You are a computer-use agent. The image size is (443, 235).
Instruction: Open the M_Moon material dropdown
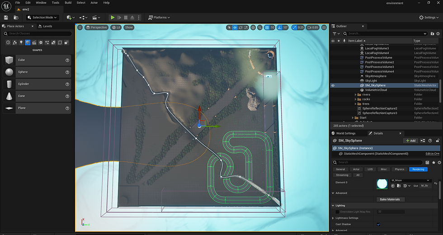(x=410, y=180)
